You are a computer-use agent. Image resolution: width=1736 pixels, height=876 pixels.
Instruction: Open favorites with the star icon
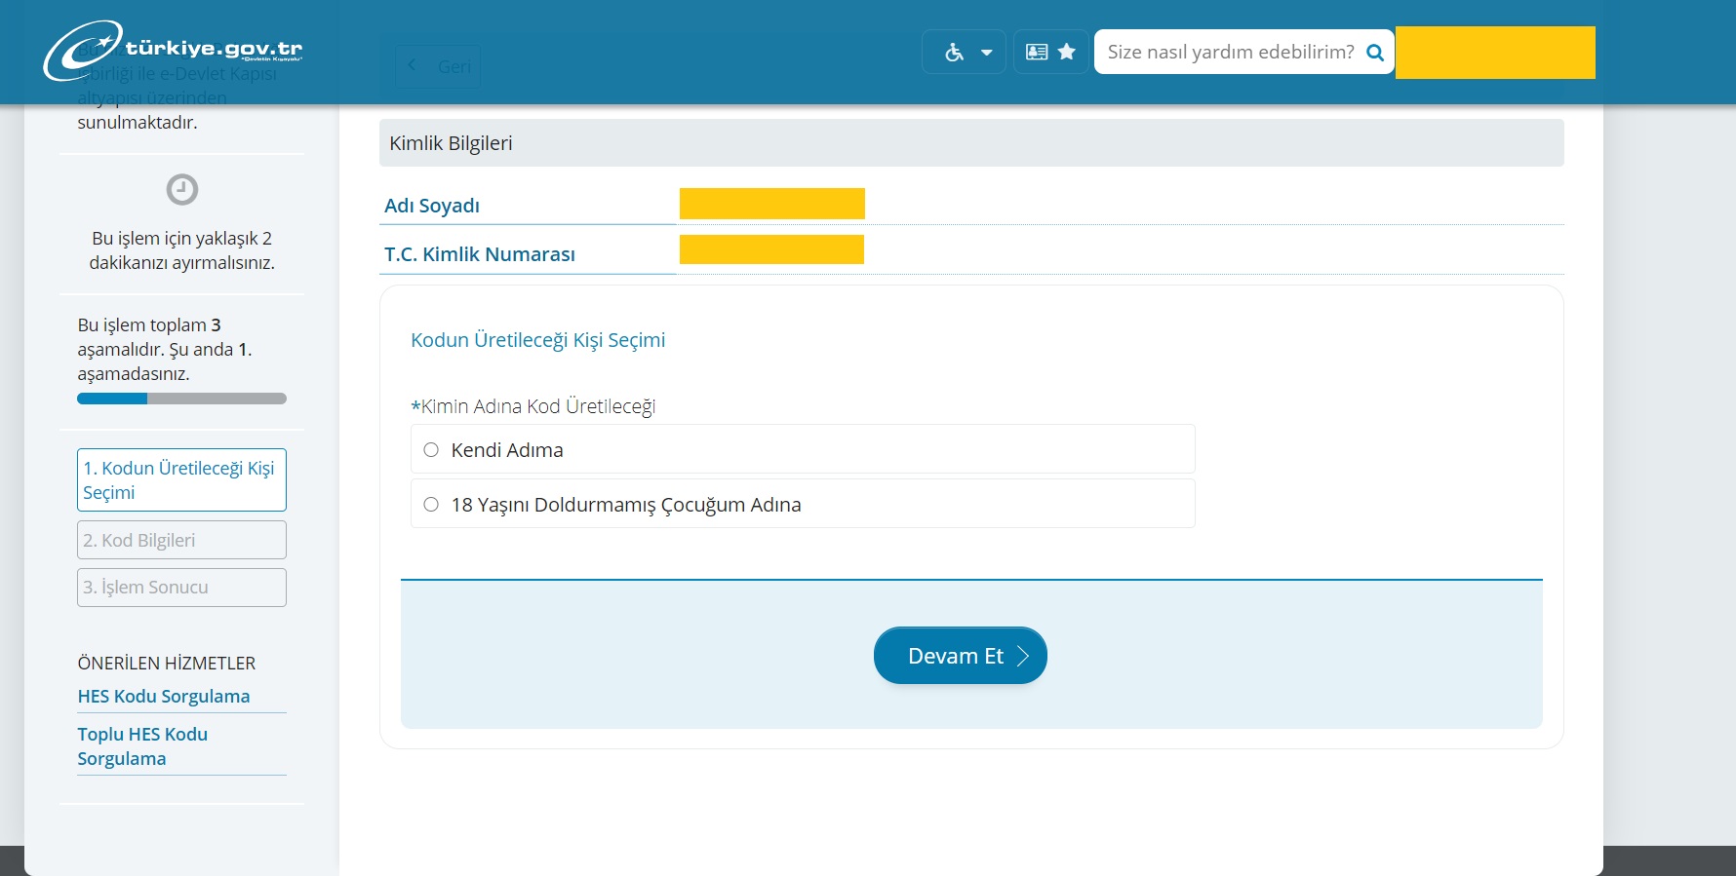[x=1067, y=53]
